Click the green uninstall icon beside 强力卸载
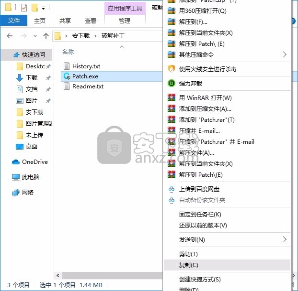The height and width of the screenshot is (291, 298). pyautogui.click(x=172, y=83)
